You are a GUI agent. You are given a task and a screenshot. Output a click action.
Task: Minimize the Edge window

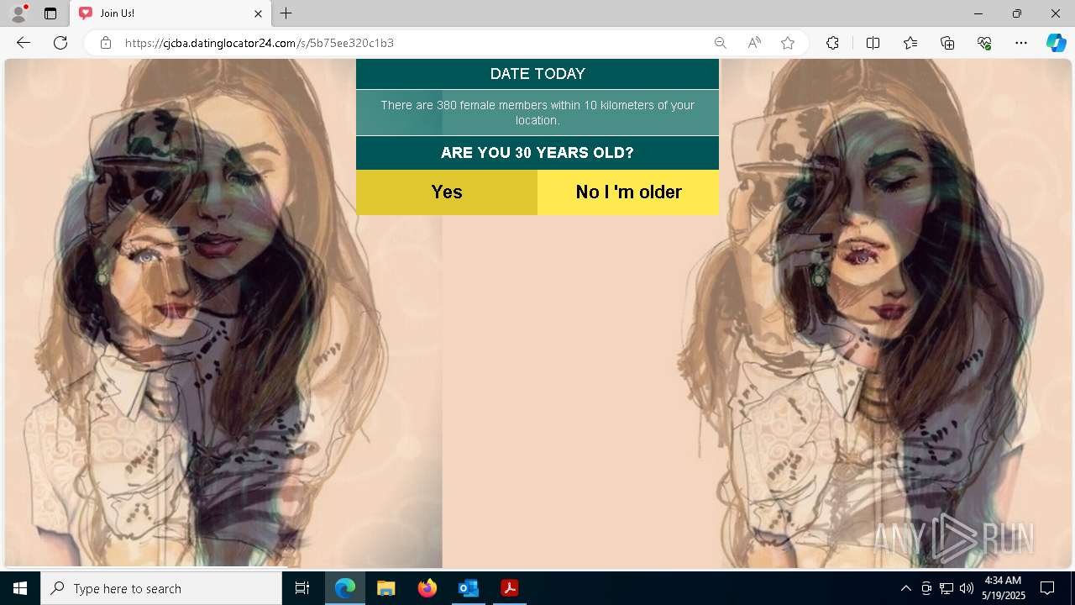coord(978,13)
